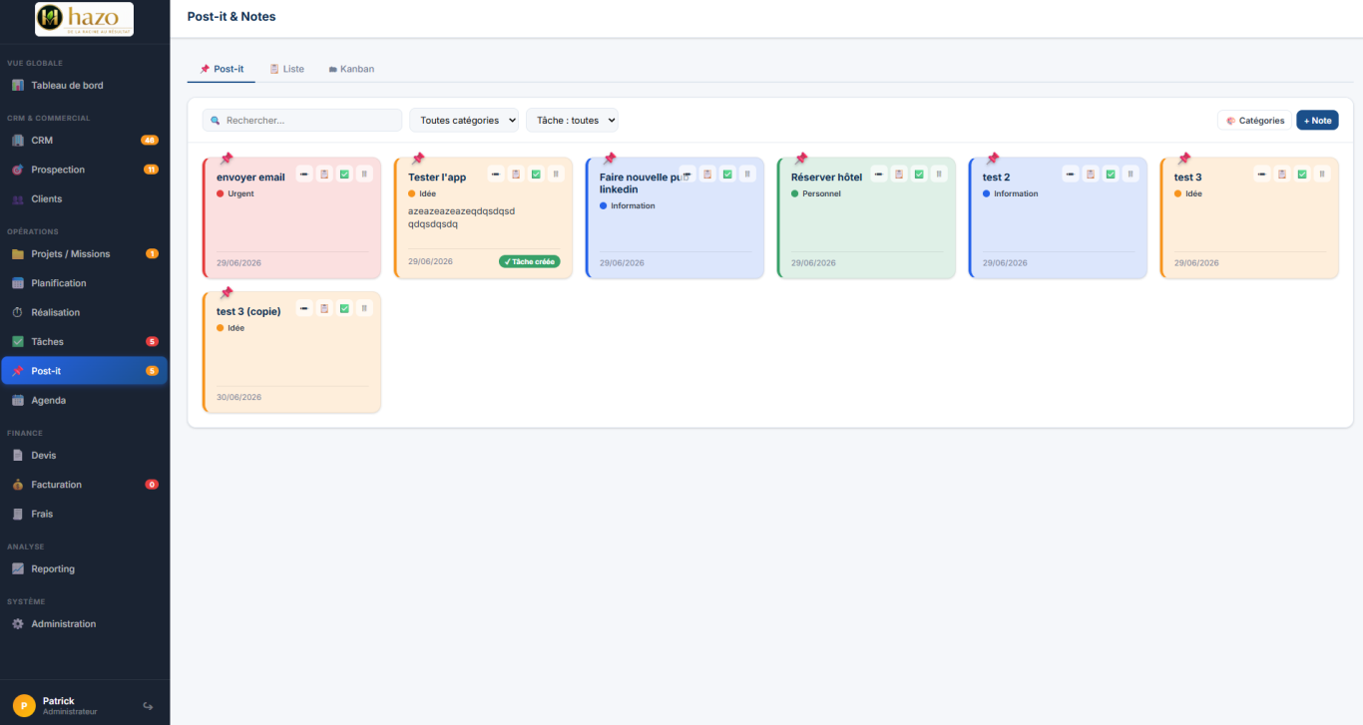Click the pencil edit icon on envoyer email note
The width and height of the screenshot is (1363, 725).
pyautogui.click(x=304, y=174)
